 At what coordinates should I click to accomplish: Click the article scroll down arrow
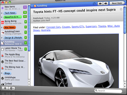click(x=125, y=87)
